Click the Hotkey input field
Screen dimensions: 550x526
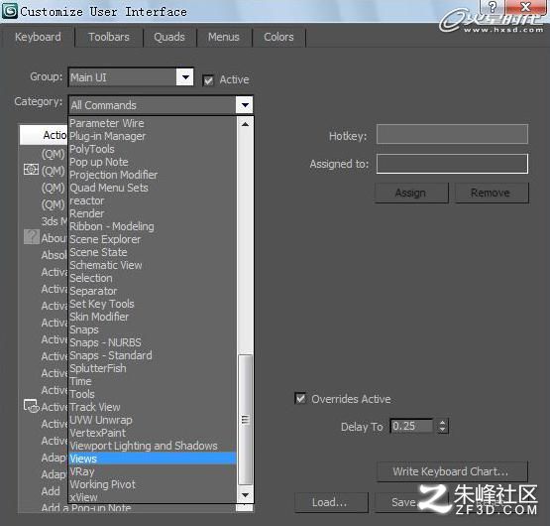tap(452, 134)
